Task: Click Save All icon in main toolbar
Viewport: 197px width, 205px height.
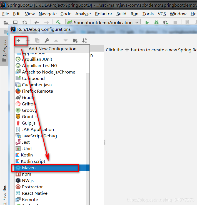Action: point(15,23)
